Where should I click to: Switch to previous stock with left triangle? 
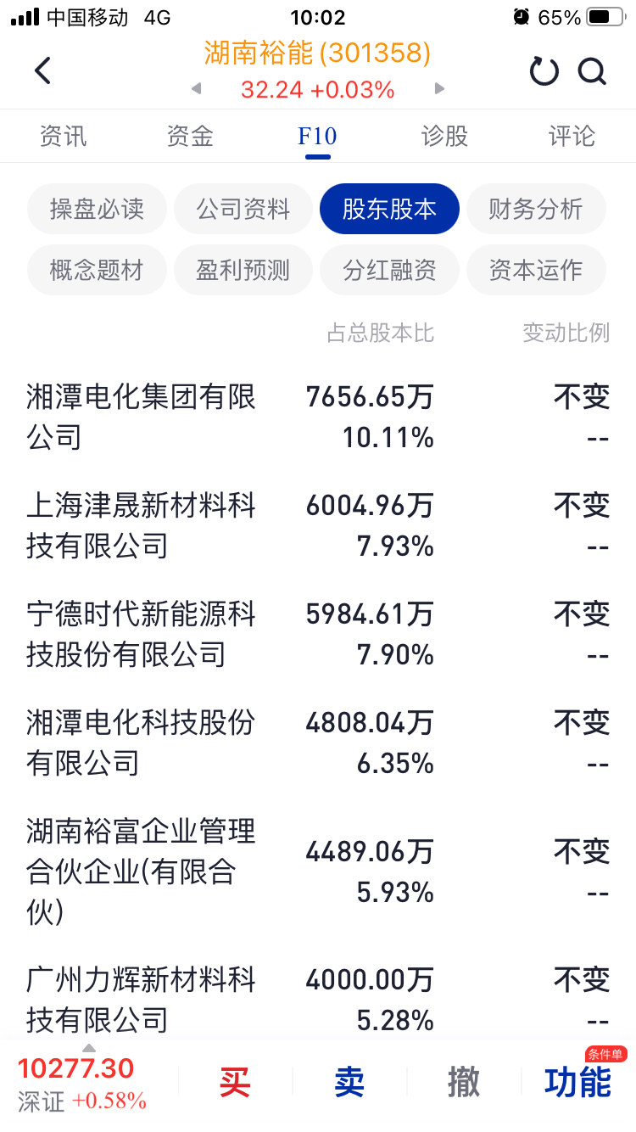[197, 88]
